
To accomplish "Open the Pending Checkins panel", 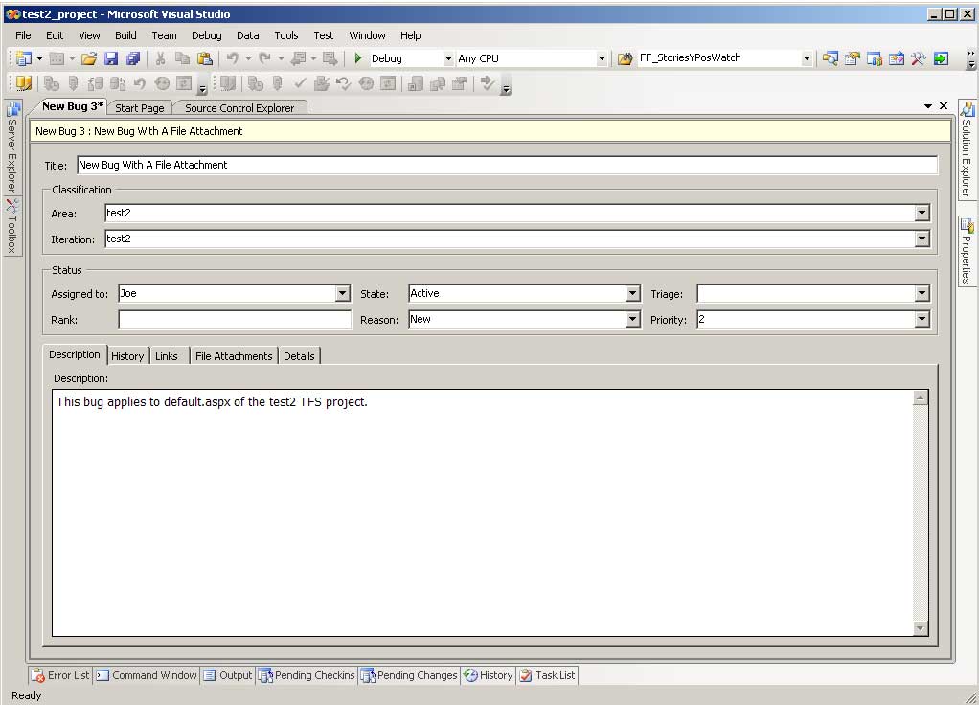I will point(307,675).
